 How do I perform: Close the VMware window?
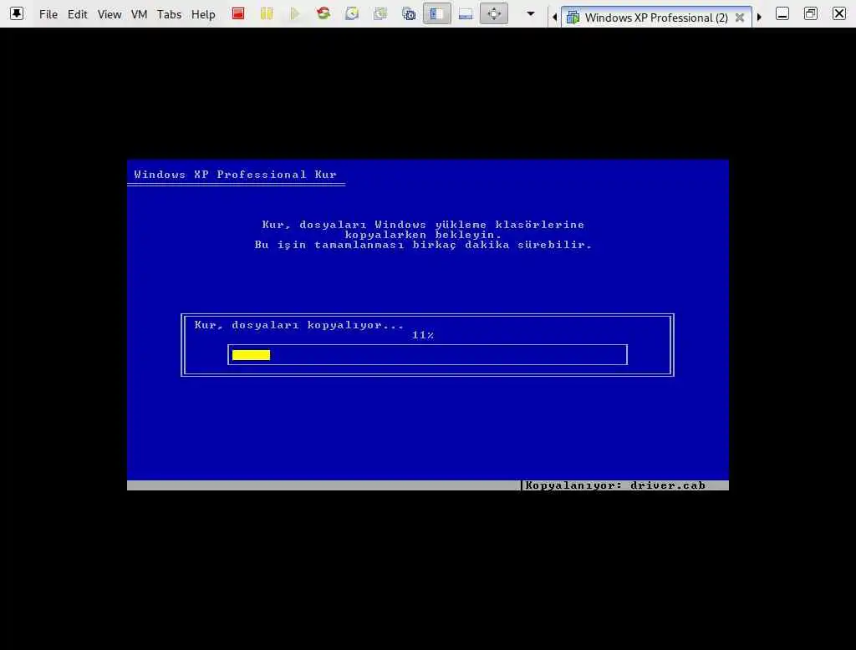pos(838,13)
